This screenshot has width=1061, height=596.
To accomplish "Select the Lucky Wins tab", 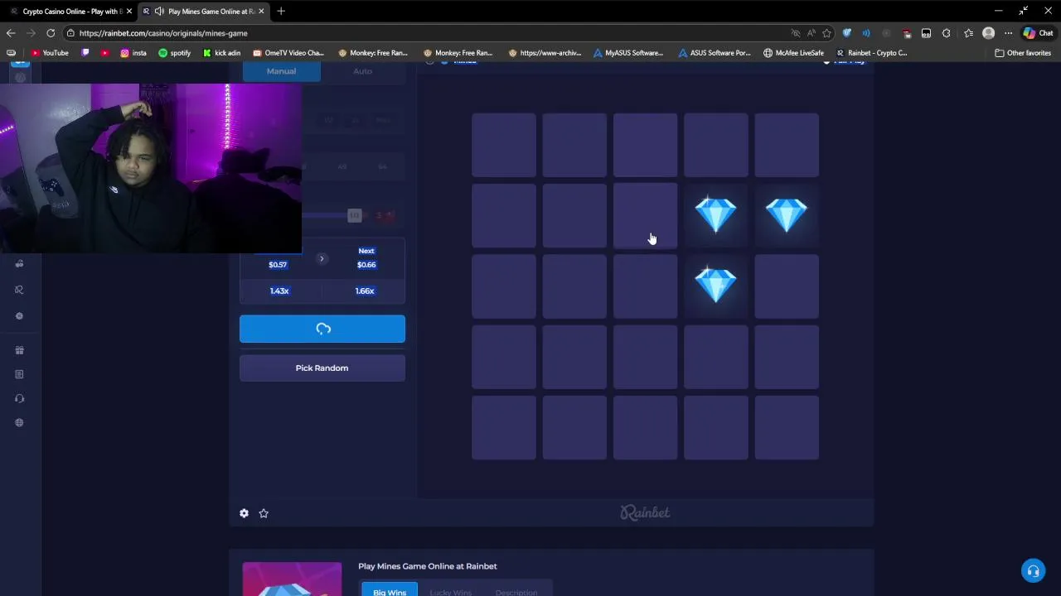I will tap(450, 591).
